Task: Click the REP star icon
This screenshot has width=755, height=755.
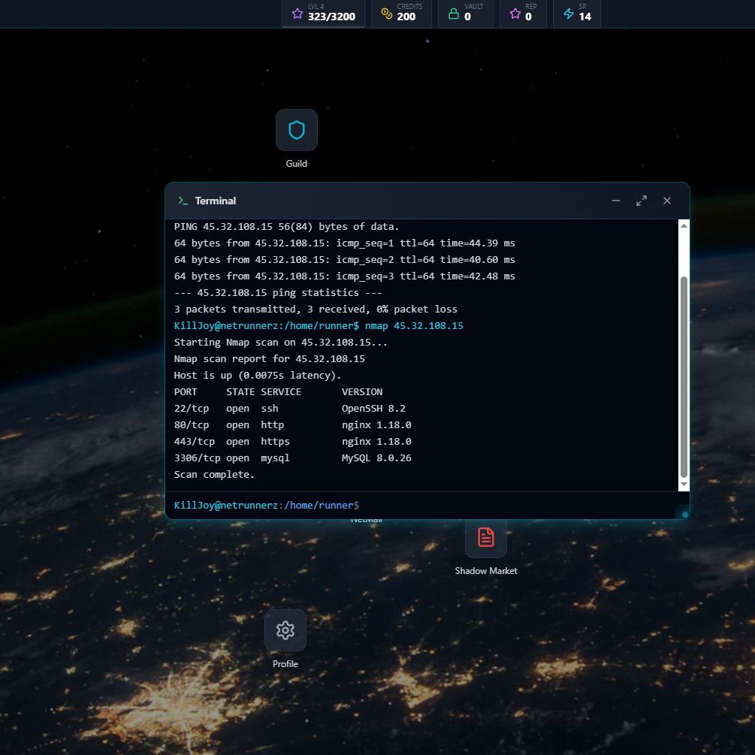Action: coord(515,14)
